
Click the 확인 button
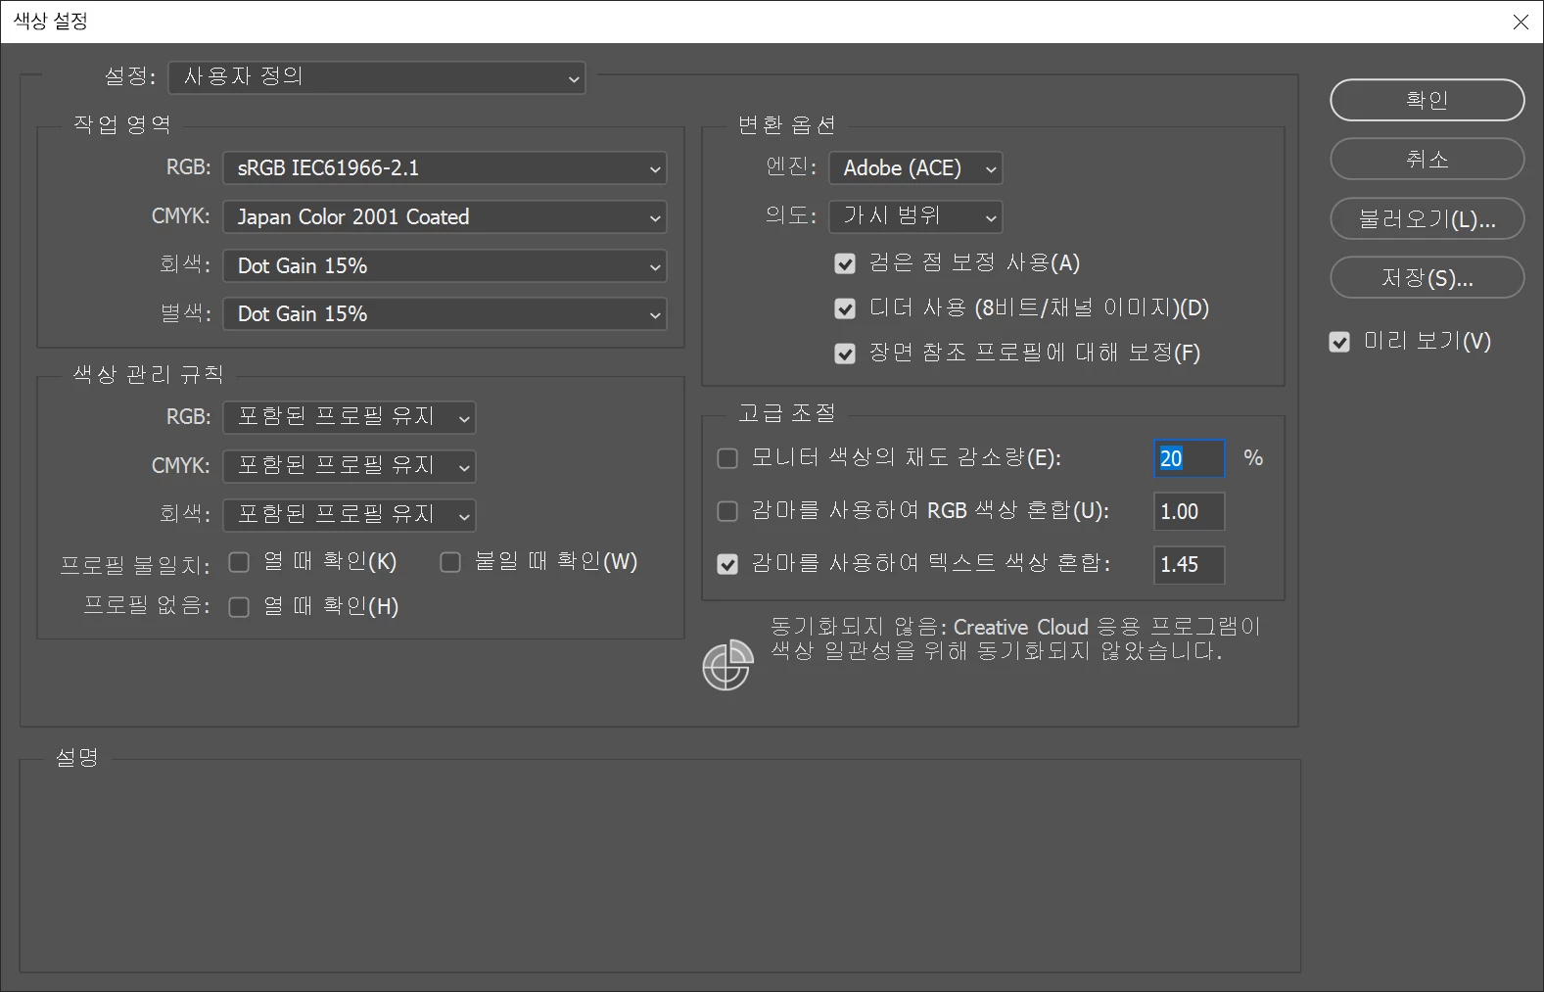[1427, 100]
